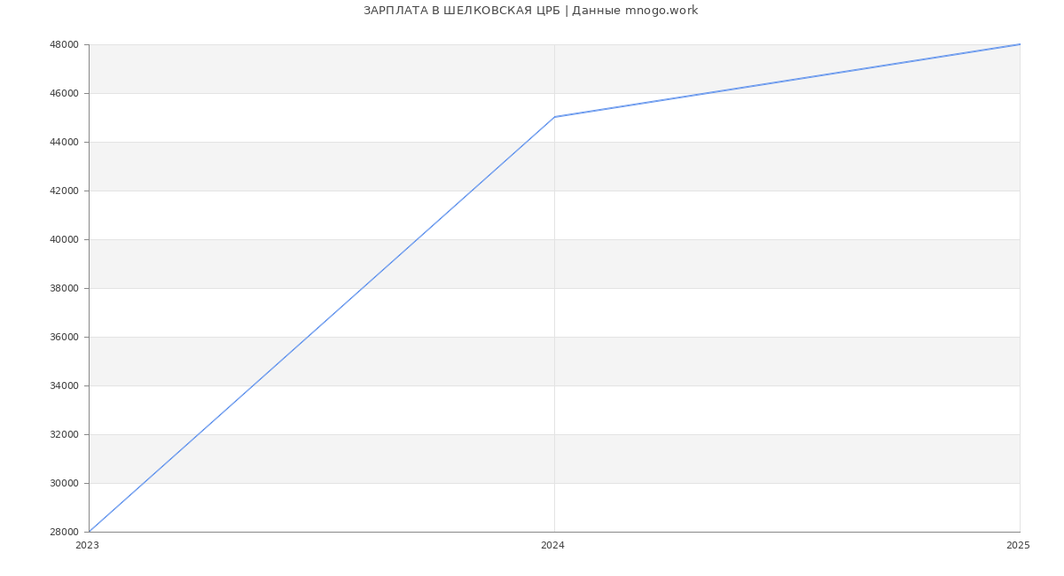Click the 46000 y-axis label
1064x576 pixels.
64,94
